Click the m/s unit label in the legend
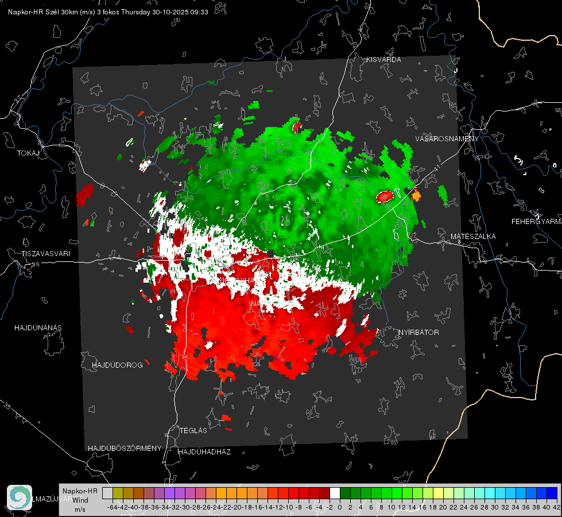The image size is (562, 517). click(x=80, y=510)
